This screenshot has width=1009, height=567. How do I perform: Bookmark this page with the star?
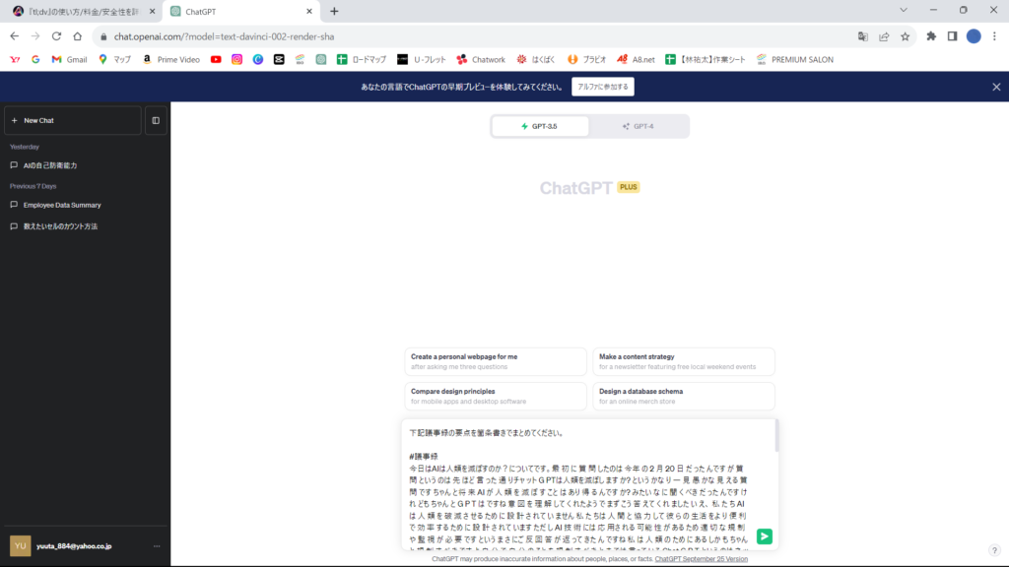pos(906,36)
